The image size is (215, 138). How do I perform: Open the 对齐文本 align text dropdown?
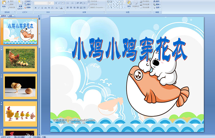(93, 4)
